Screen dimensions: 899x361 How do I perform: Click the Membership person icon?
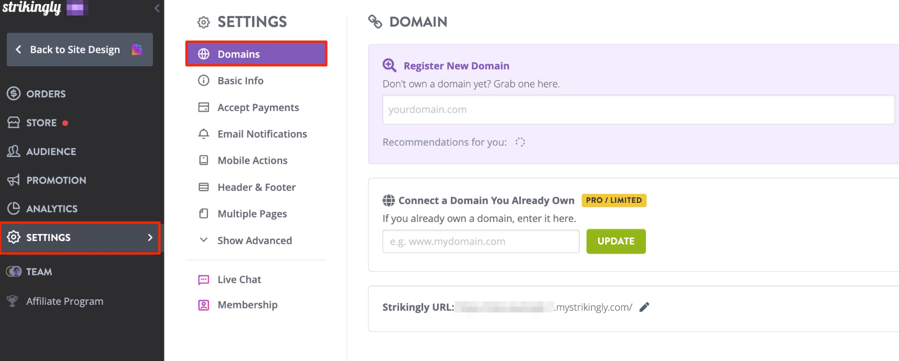point(204,305)
